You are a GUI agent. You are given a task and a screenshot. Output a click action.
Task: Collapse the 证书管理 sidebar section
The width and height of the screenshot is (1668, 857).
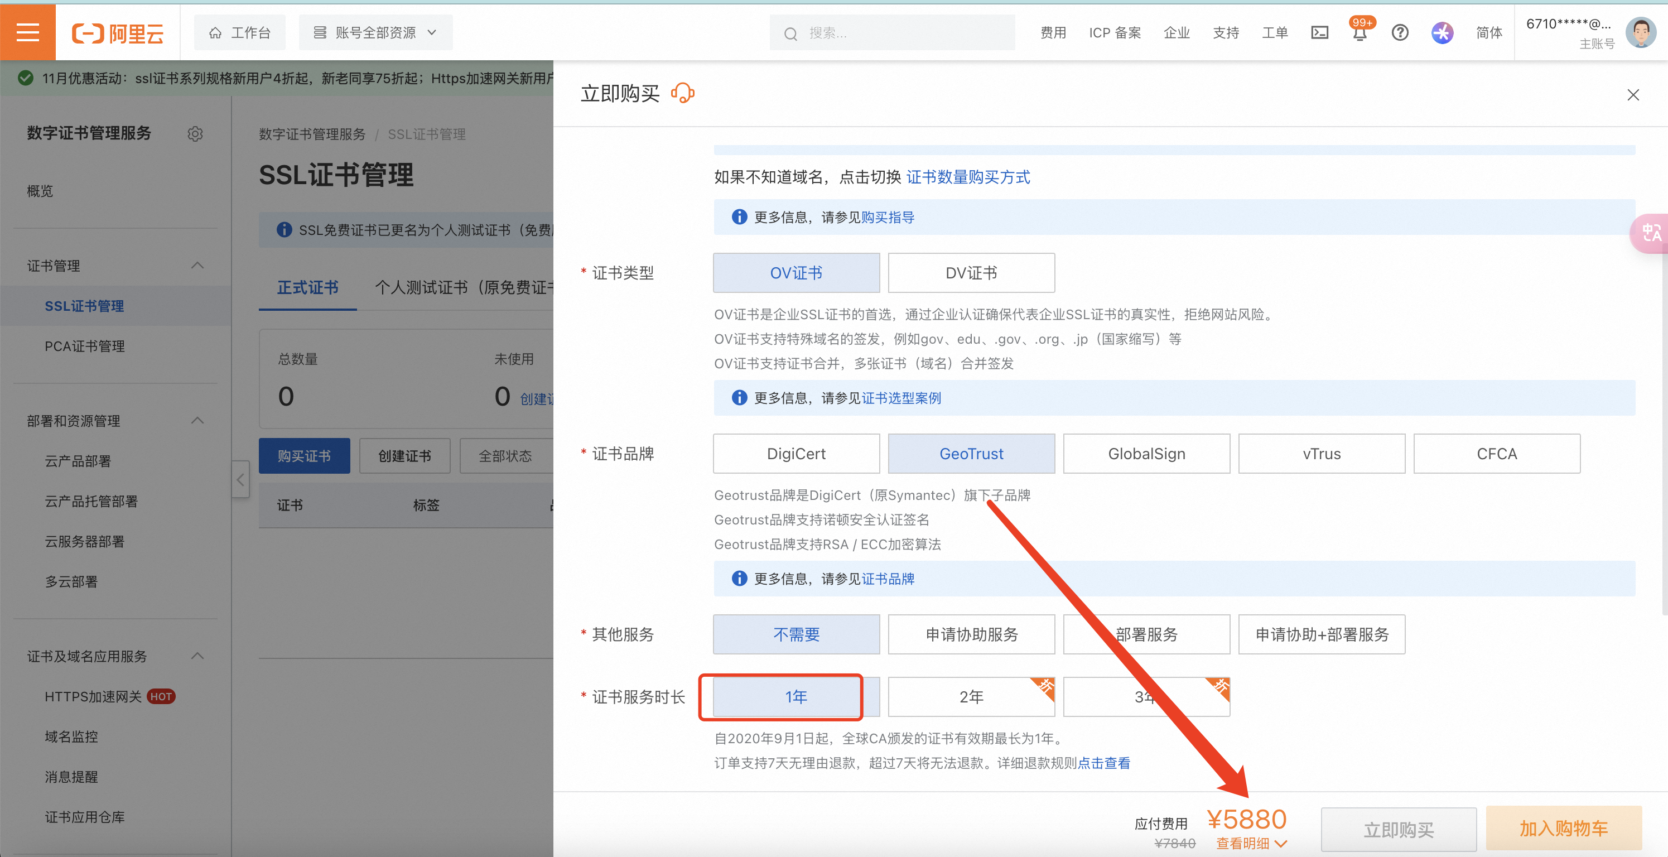pyautogui.click(x=197, y=266)
